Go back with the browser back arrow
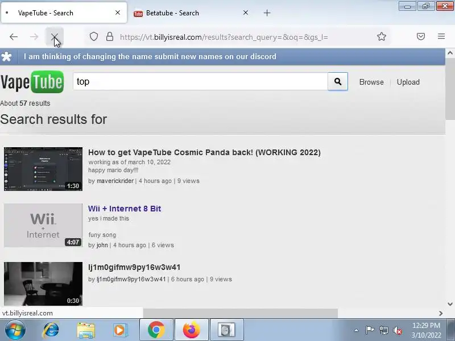This screenshot has width=455, height=341. click(14, 37)
